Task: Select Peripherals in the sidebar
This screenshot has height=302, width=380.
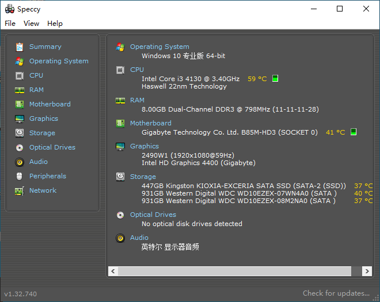Action: click(48, 176)
